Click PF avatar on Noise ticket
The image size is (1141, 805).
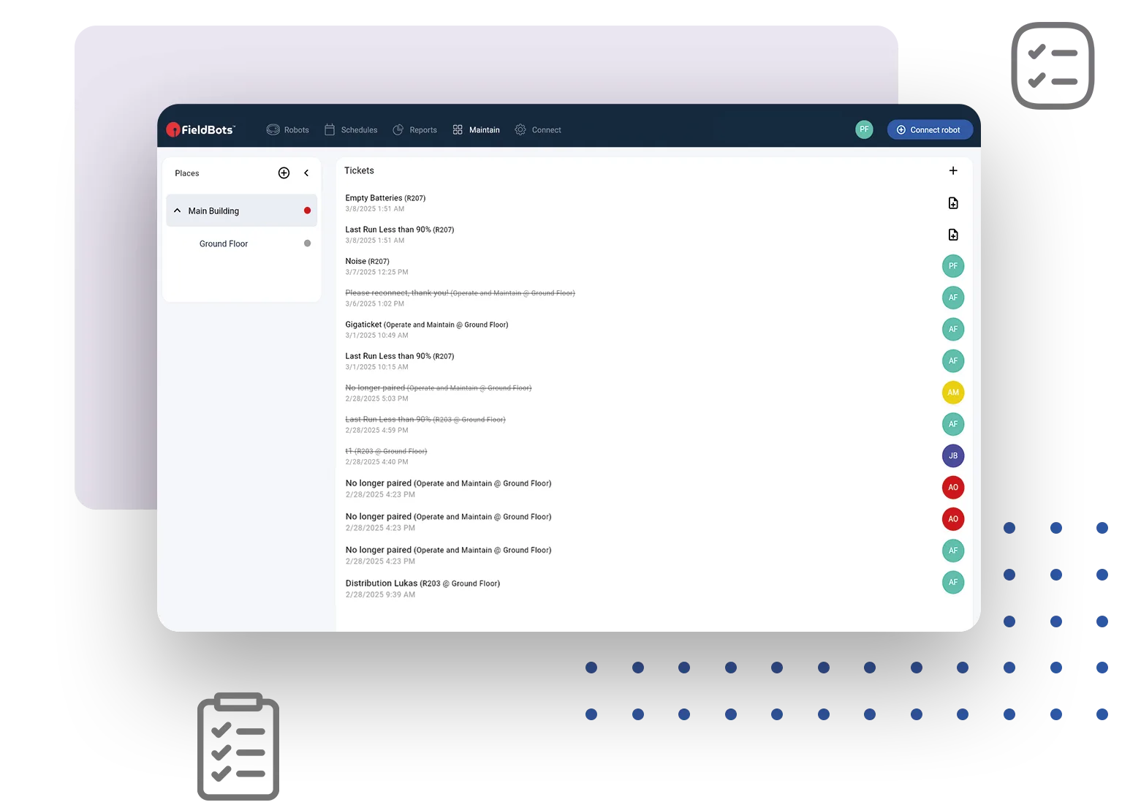pos(953,266)
